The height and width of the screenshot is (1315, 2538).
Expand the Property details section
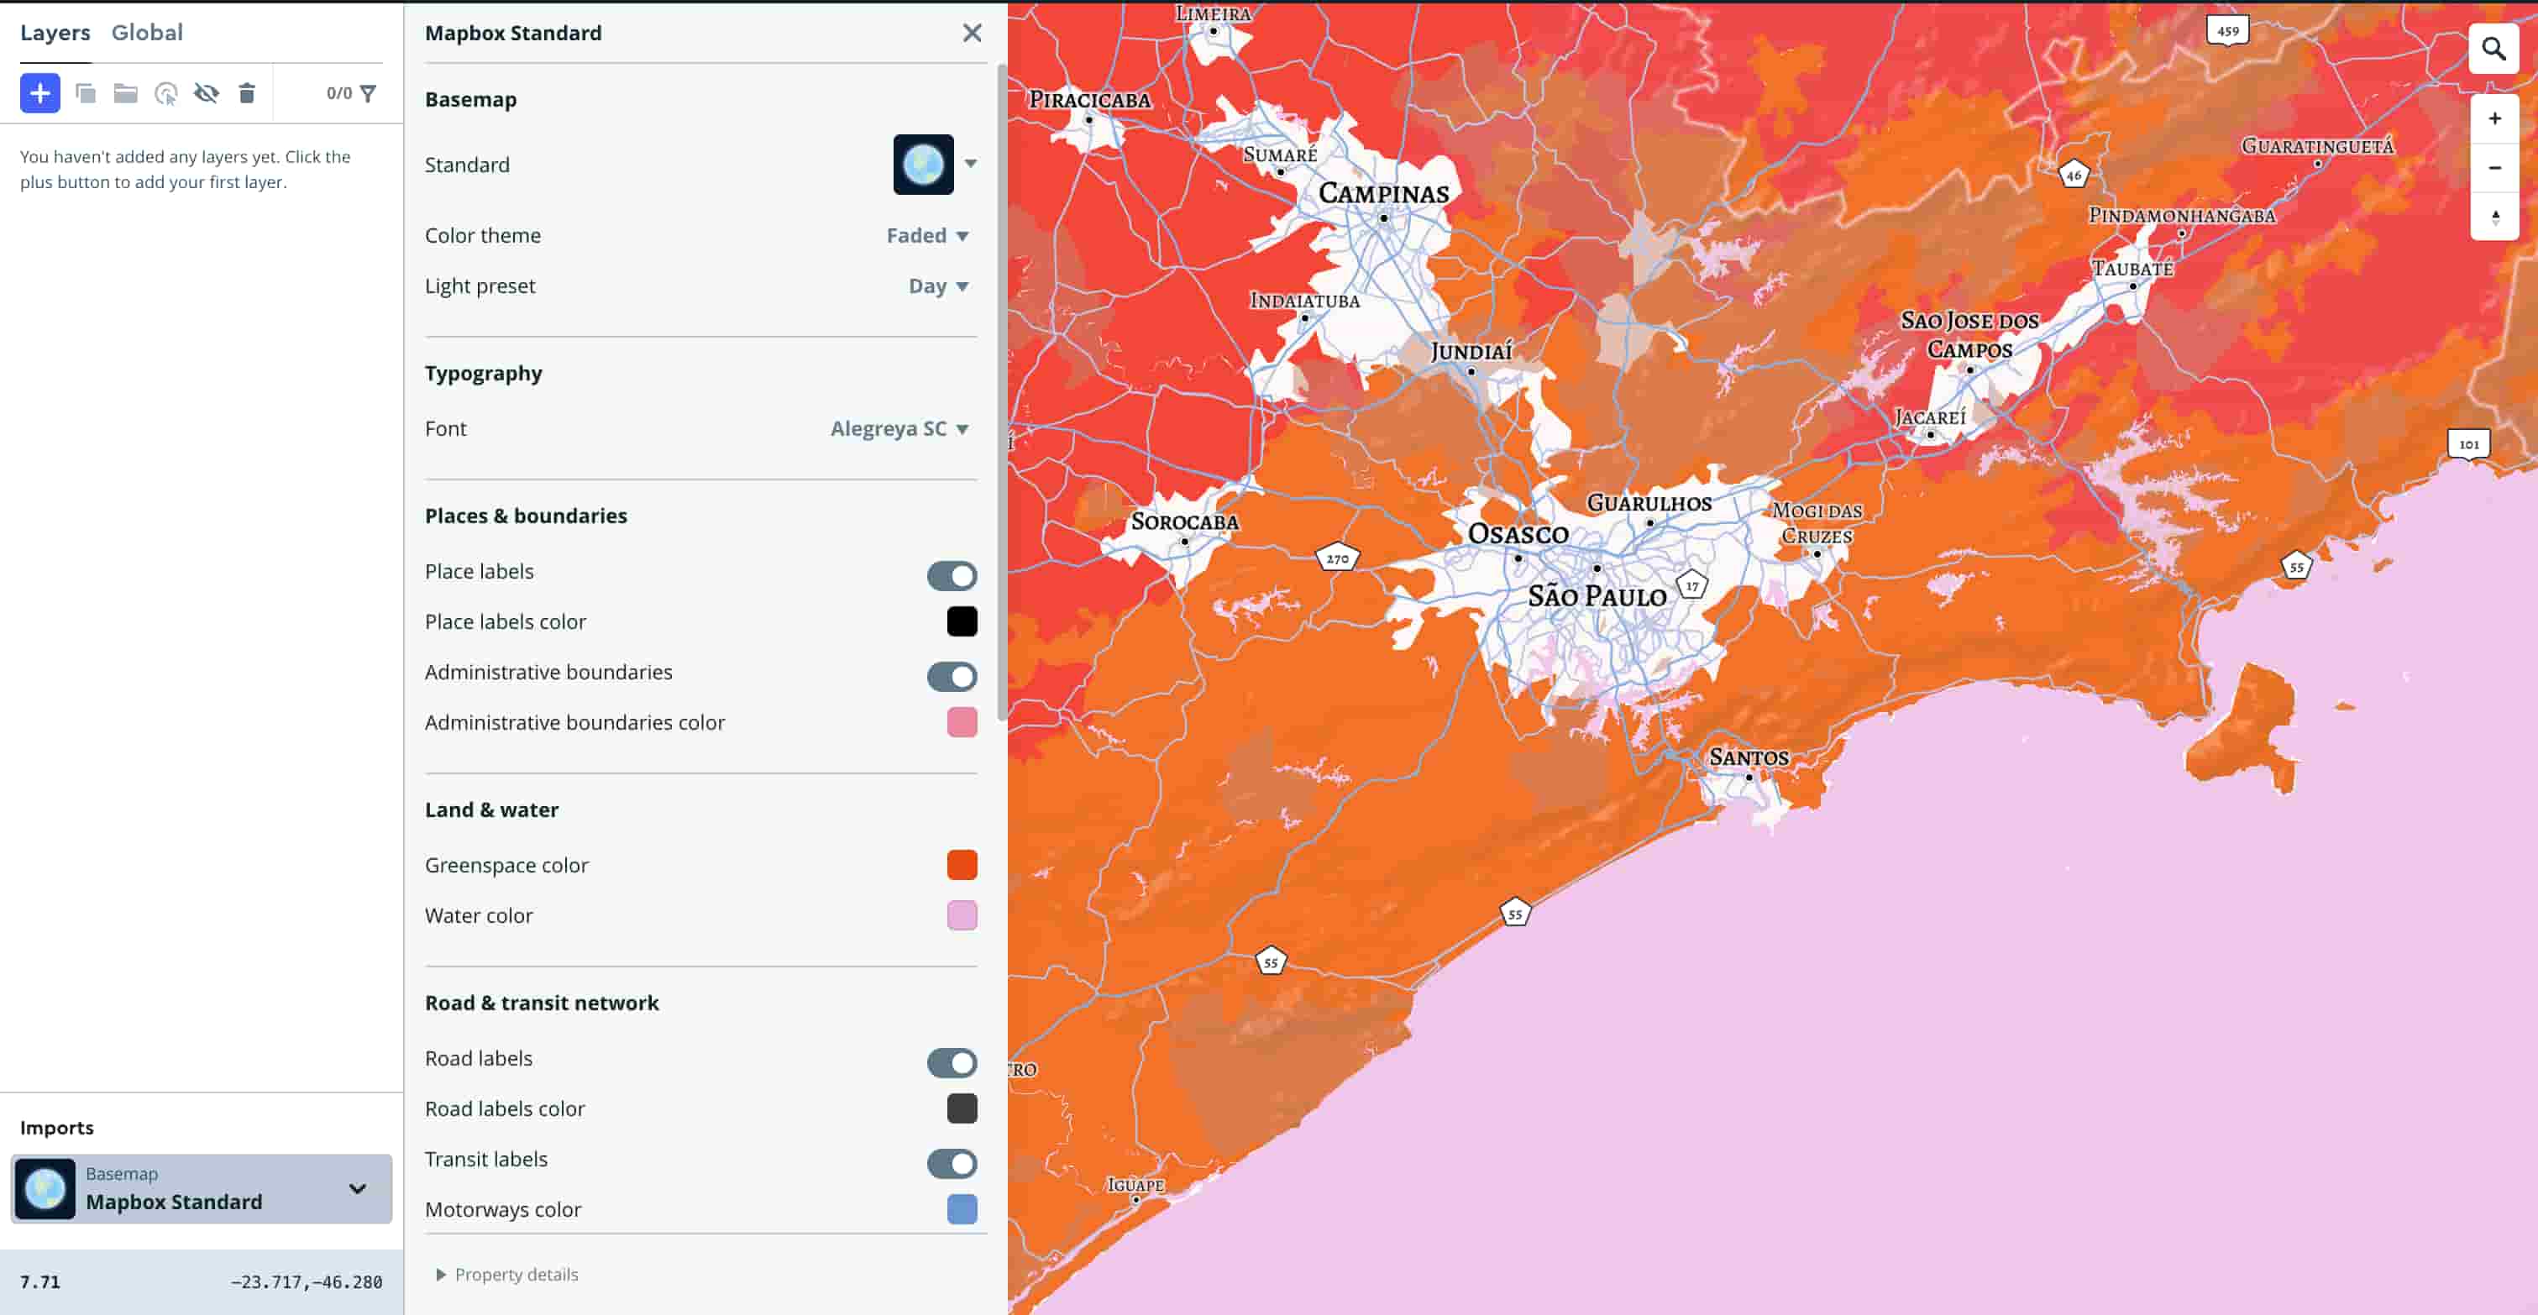pyautogui.click(x=507, y=1274)
